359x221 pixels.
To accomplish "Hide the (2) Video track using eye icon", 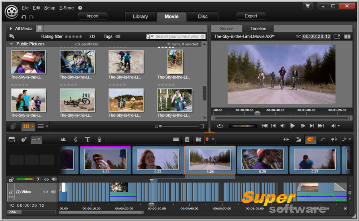I will 45,192.
